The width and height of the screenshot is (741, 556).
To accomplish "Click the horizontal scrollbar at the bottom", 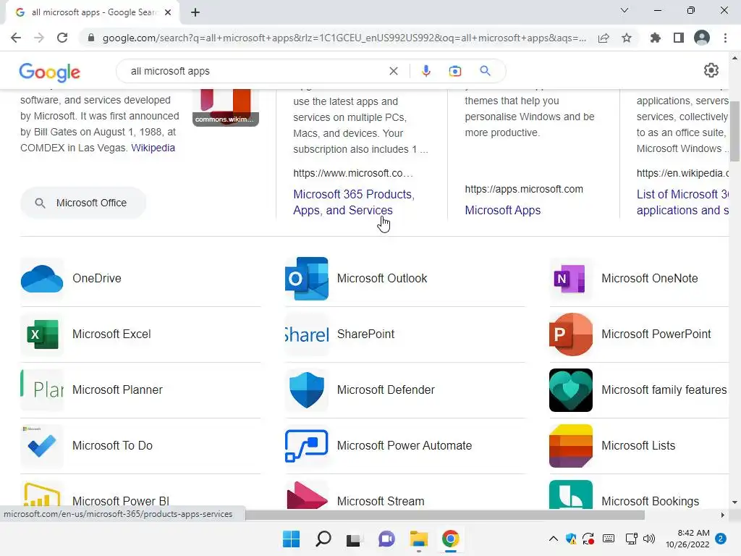I will point(445,515).
